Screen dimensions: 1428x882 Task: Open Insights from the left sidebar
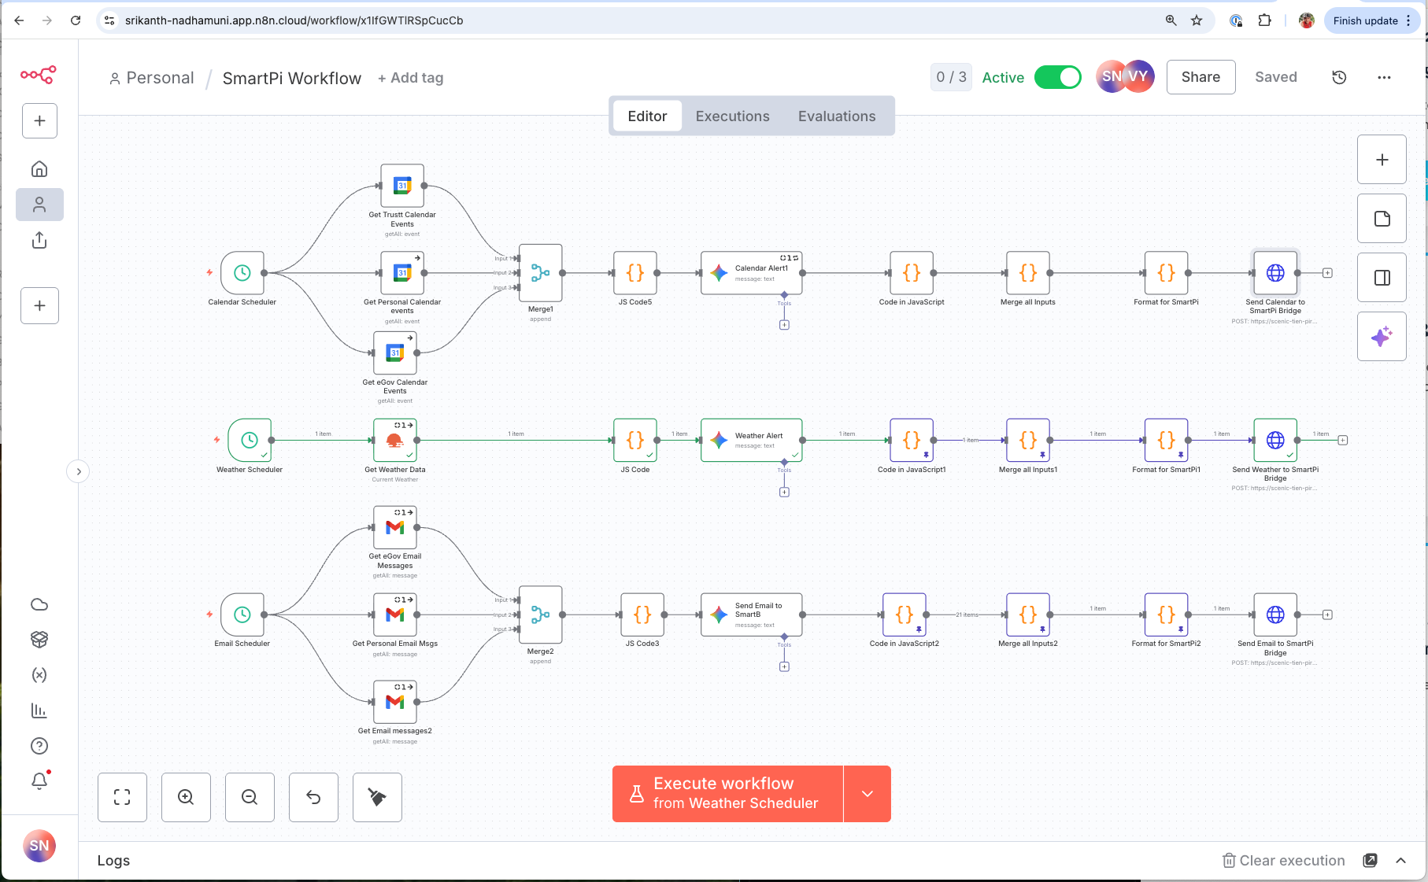[39, 710]
